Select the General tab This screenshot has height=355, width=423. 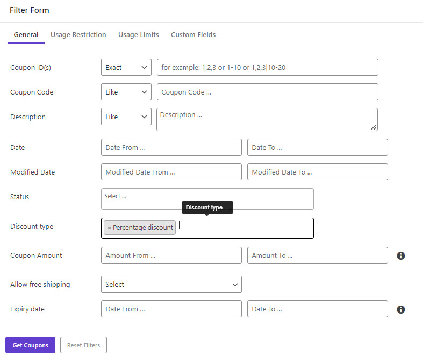(x=26, y=35)
